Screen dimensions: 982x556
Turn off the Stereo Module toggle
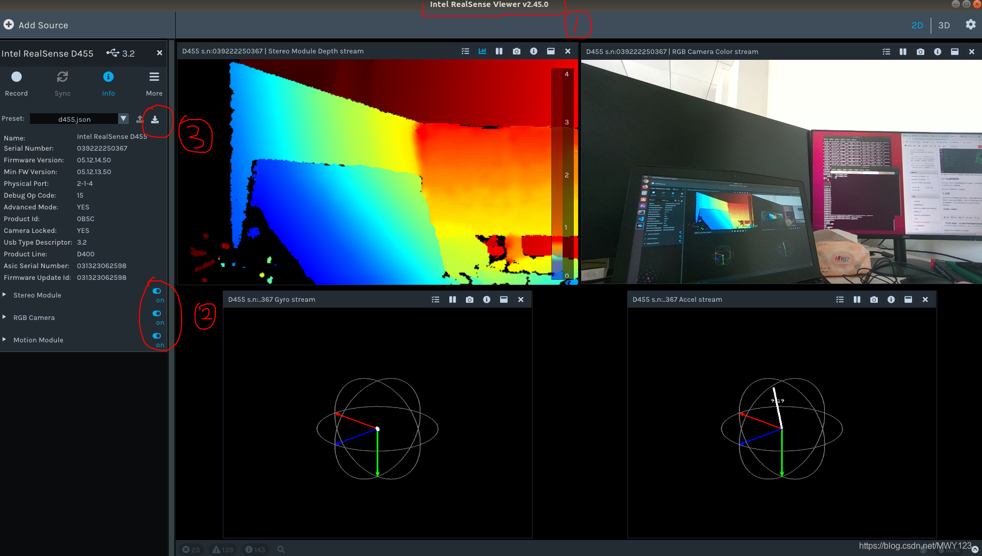point(157,291)
